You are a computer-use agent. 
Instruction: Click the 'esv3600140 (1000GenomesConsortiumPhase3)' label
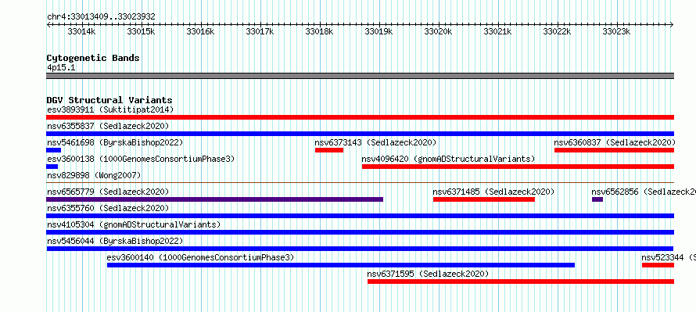201,257
